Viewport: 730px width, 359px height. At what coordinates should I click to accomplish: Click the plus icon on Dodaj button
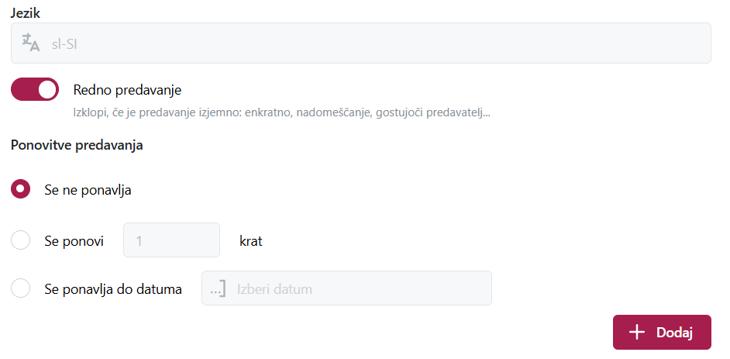tap(636, 333)
